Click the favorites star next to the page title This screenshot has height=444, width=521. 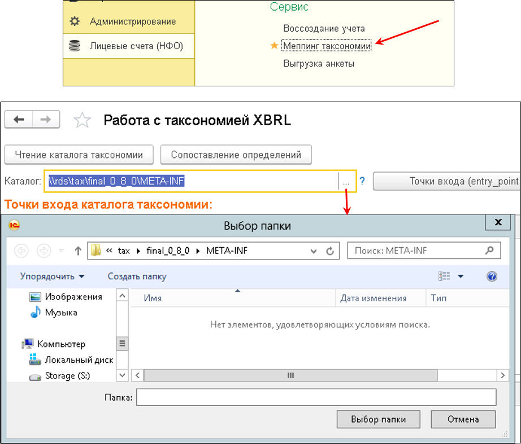tap(83, 120)
